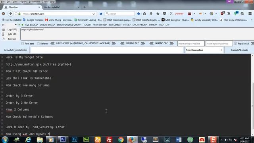Viewport: 254px width, 143px height.
Task: Open FileZilla from the taskbar
Action: pyautogui.click(x=109, y=139)
